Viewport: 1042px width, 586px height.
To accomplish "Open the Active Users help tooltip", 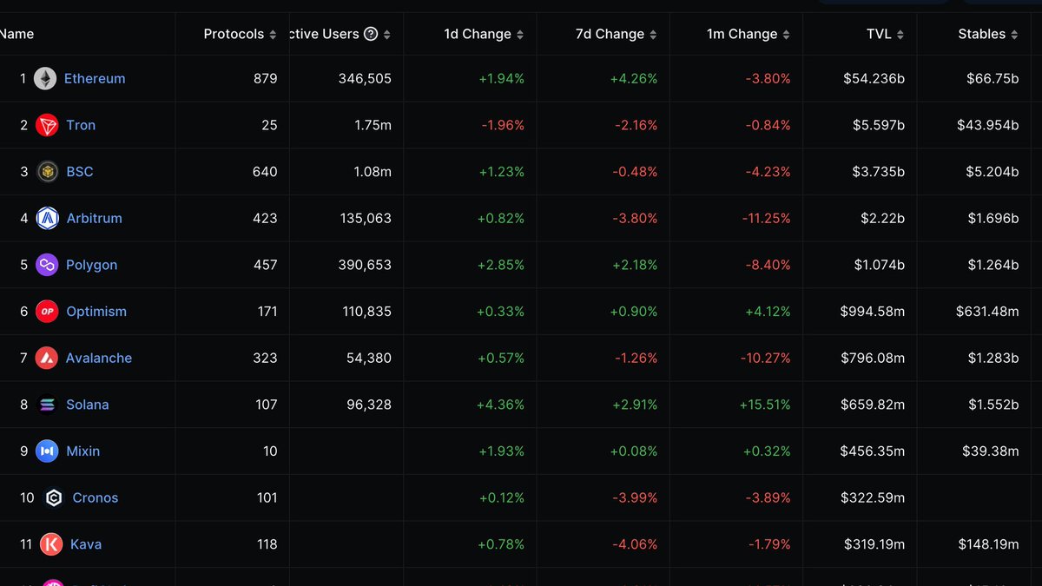I will tap(372, 34).
